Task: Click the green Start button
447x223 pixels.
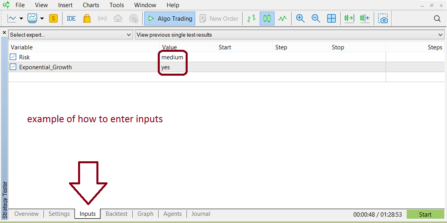Action: [x=425, y=215]
